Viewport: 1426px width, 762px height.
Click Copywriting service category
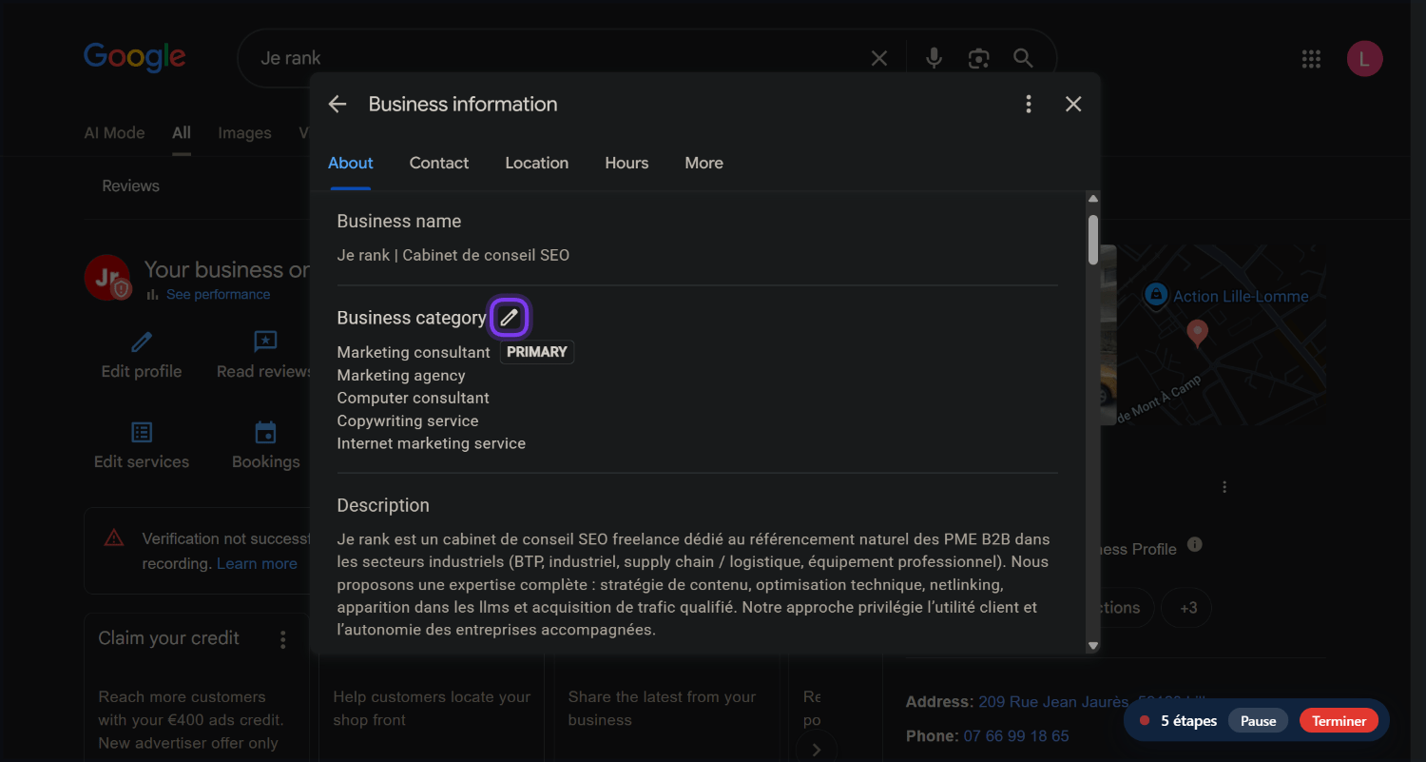[408, 421]
